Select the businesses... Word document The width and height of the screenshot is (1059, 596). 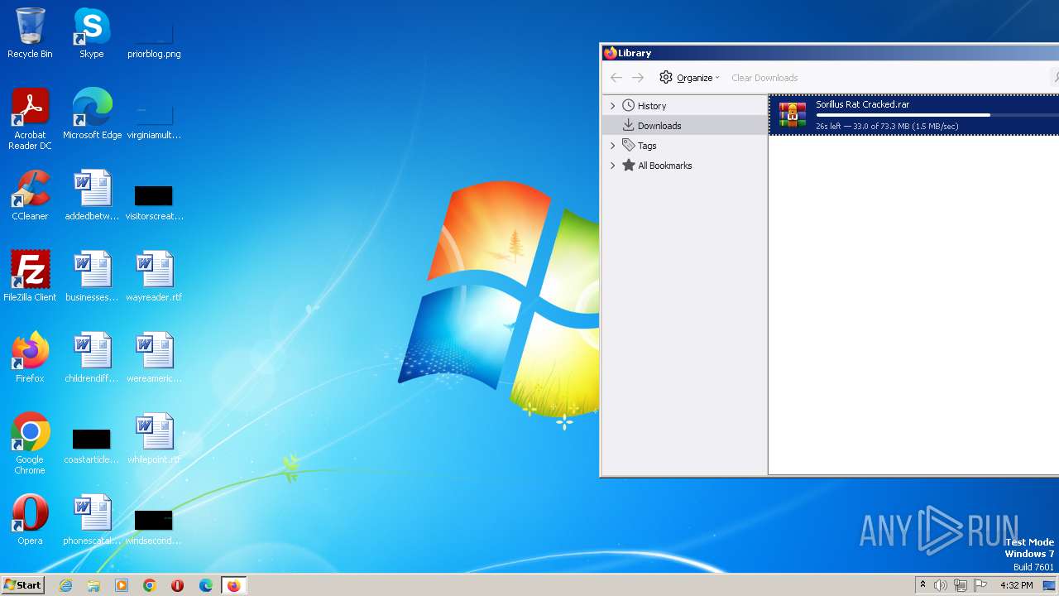[92, 276]
